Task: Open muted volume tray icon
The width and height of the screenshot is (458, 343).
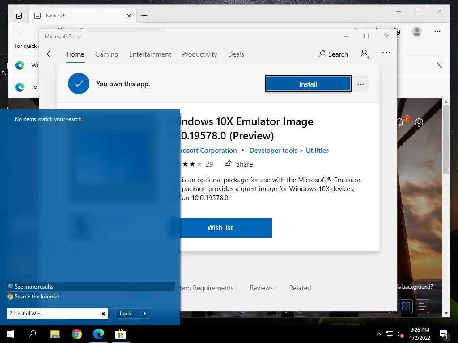Action: point(400,334)
